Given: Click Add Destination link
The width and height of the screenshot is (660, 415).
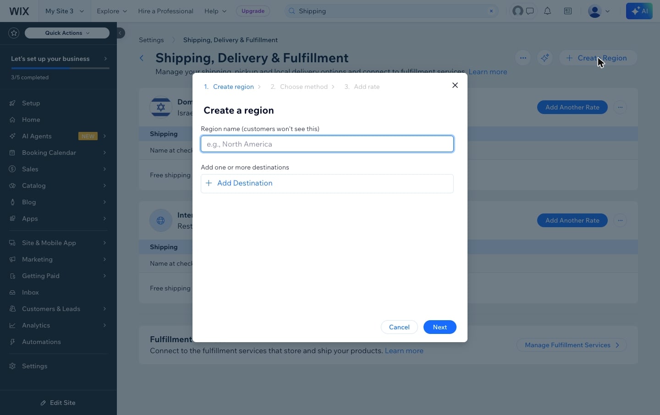Looking at the screenshot, I should (x=245, y=183).
